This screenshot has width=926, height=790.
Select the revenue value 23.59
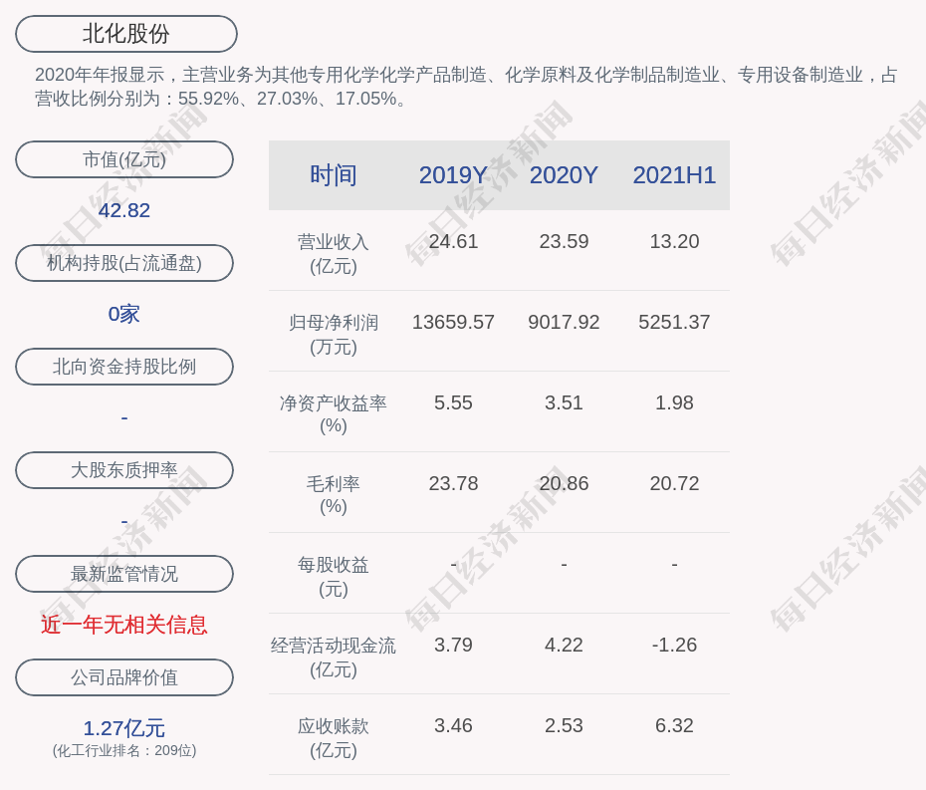point(564,242)
